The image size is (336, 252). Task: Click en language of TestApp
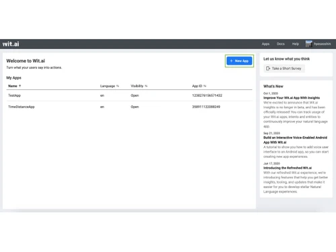pos(102,95)
